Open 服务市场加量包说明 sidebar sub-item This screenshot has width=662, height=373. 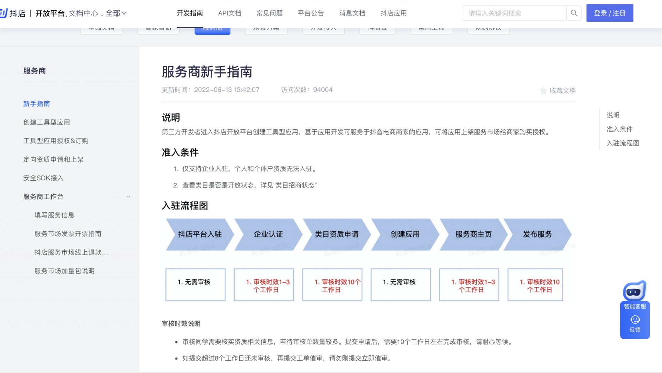[x=64, y=271]
